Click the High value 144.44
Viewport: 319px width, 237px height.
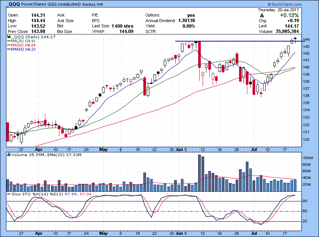pyautogui.click(x=38, y=21)
